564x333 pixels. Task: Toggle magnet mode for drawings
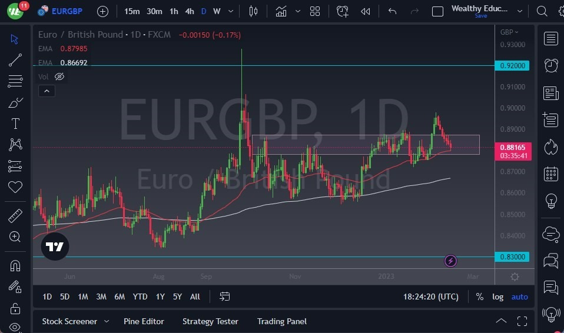point(15,266)
